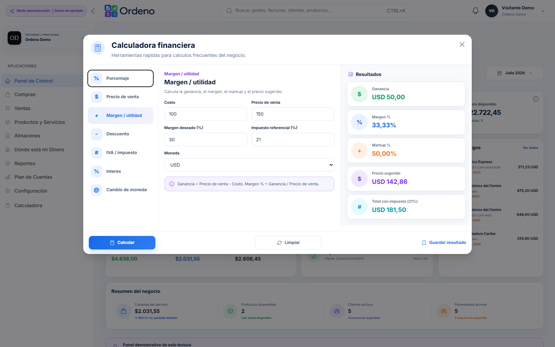Click the calculator icon in the dialog header
This screenshot has width=555, height=347.
click(98, 48)
